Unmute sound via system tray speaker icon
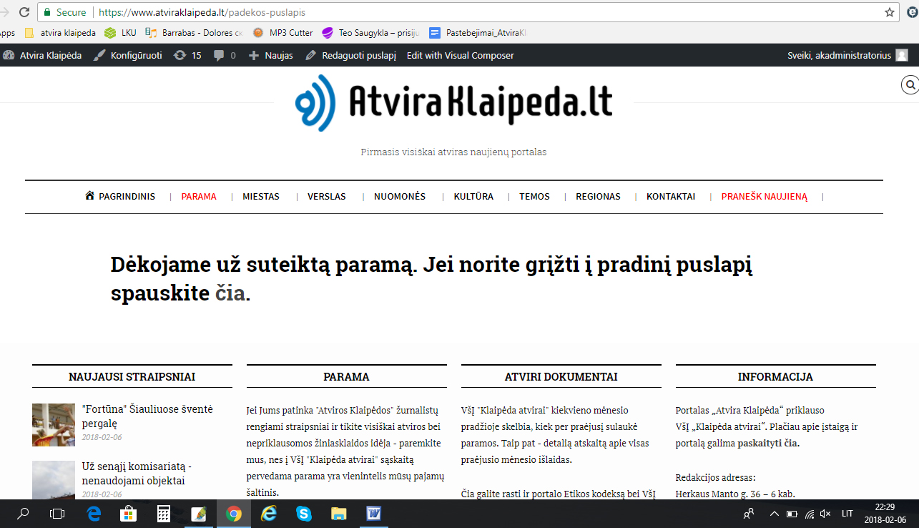Image resolution: width=919 pixels, height=528 pixels. pos(825,513)
